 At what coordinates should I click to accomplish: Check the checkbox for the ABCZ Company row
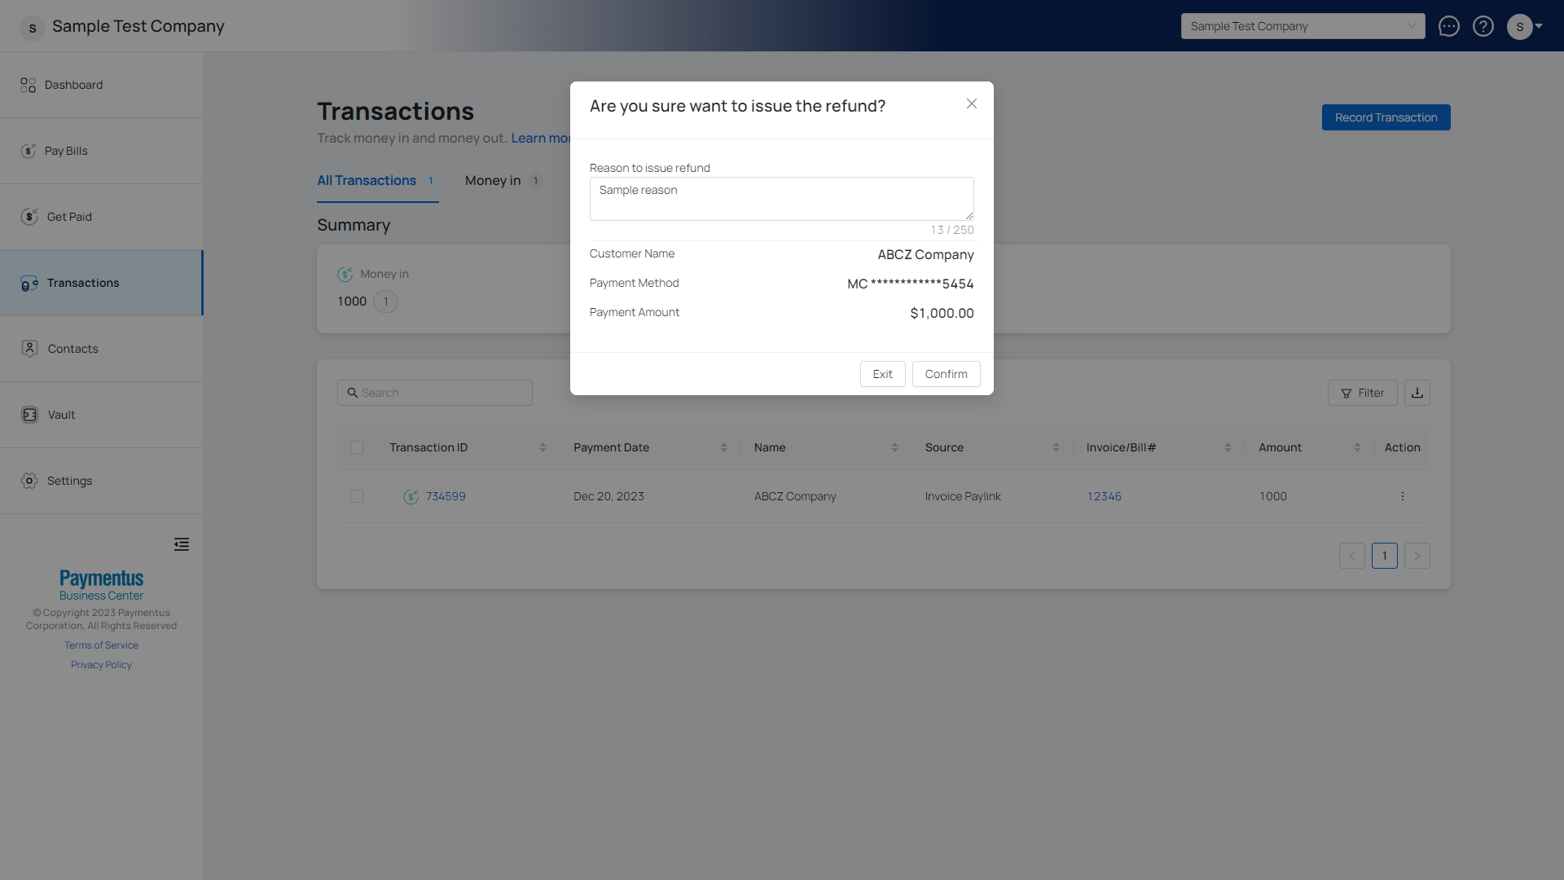[x=357, y=496]
